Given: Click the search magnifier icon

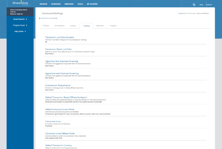Looking at the screenshot, I should coord(194,5).
